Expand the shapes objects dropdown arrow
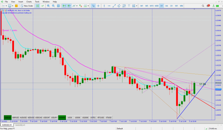 tap(137, 6)
